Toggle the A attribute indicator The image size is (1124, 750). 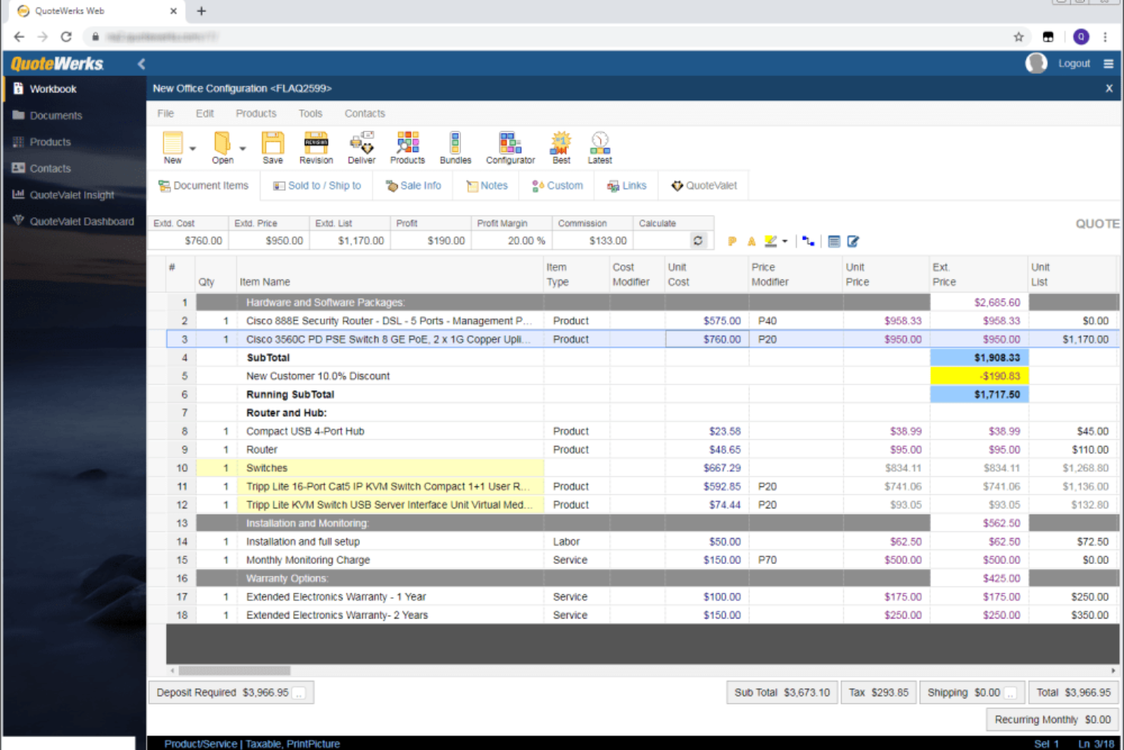click(x=751, y=240)
